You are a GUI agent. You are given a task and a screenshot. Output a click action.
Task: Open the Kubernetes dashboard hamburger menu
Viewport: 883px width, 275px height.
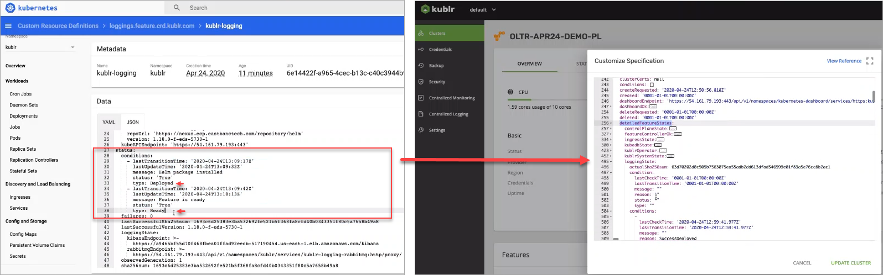tap(8, 26)
